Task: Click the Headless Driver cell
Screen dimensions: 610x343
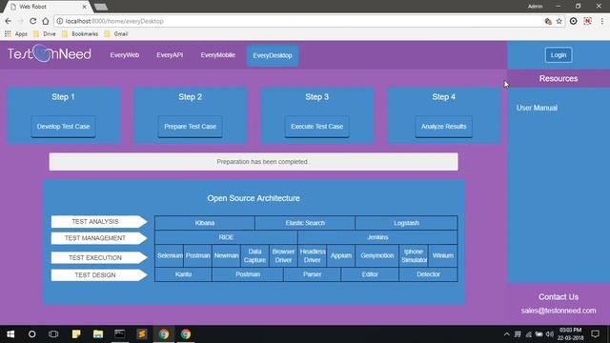Action: click(313, 255)
